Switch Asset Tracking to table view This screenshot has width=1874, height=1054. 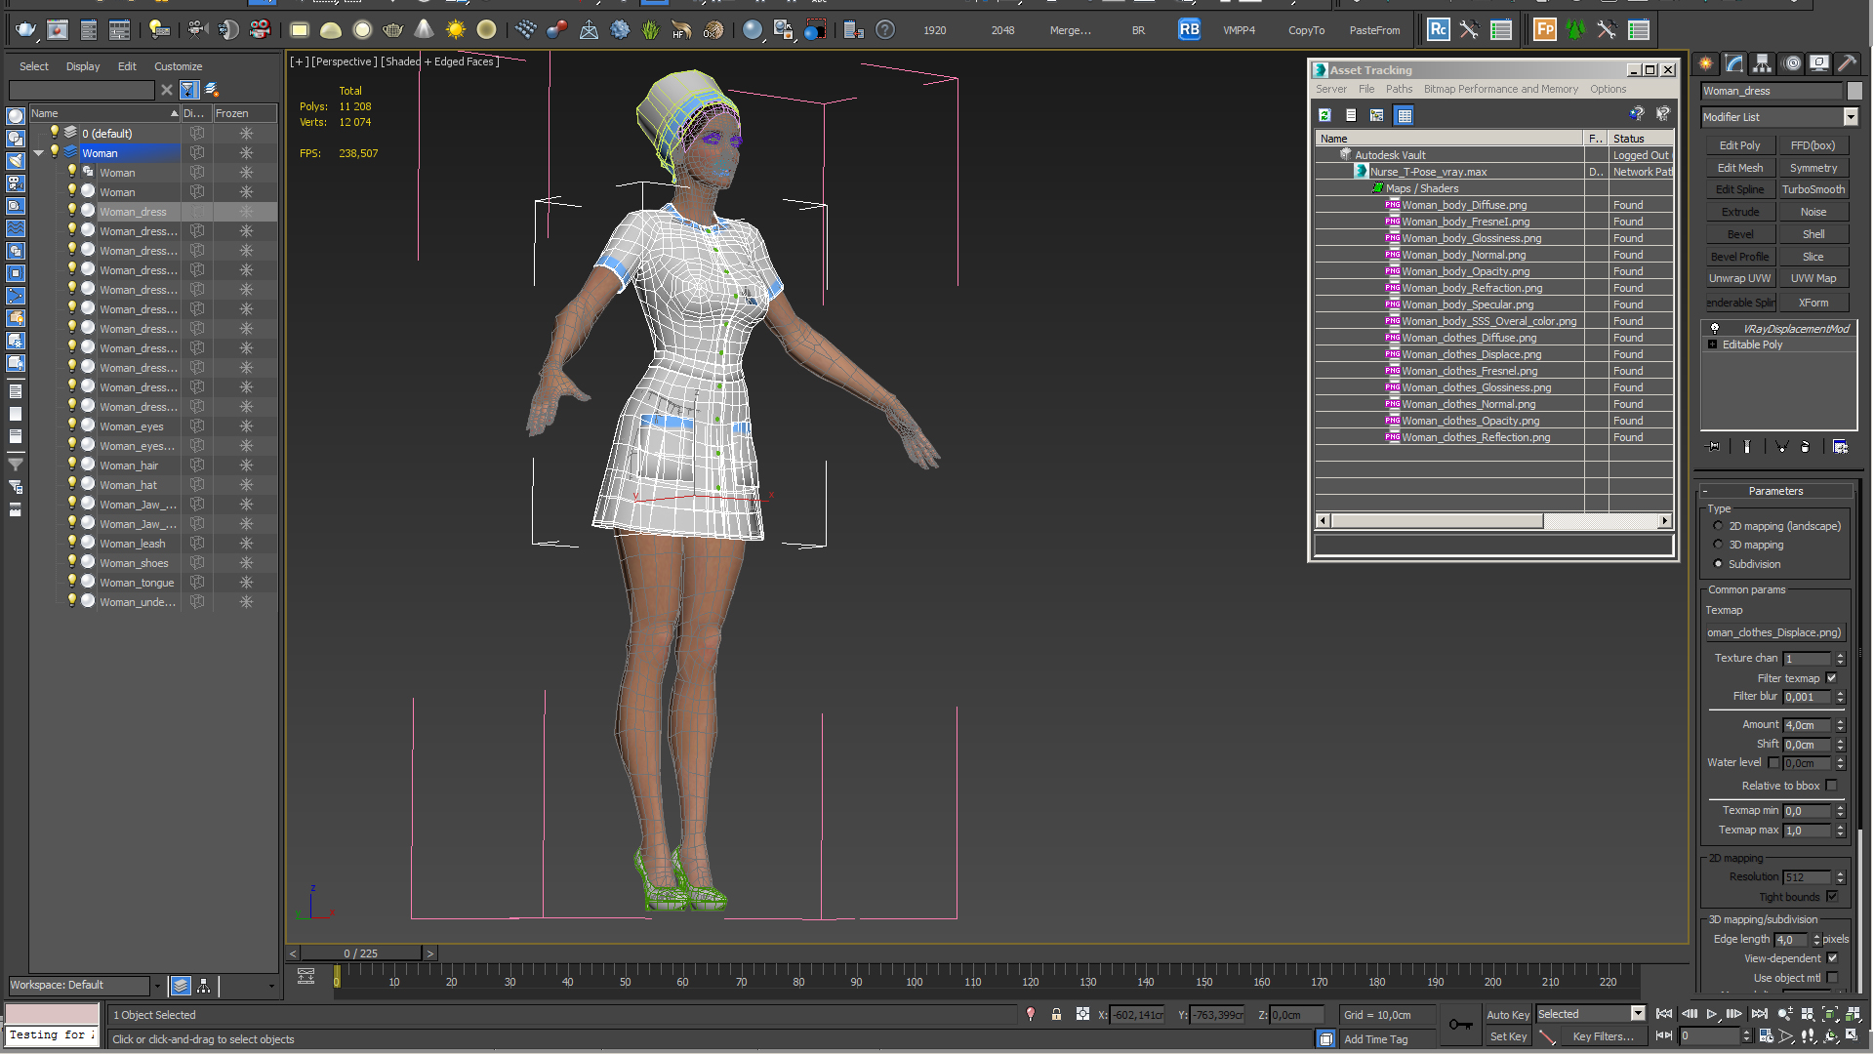(x=1404, y=115)
